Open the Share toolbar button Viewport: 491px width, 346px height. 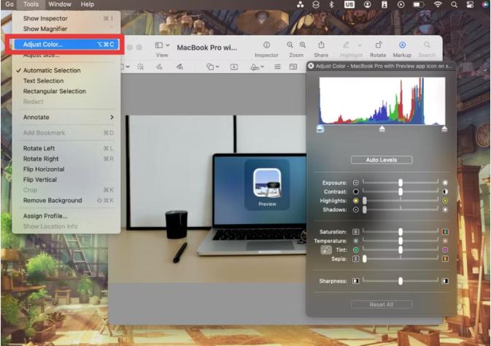click(x=321, y=45)
